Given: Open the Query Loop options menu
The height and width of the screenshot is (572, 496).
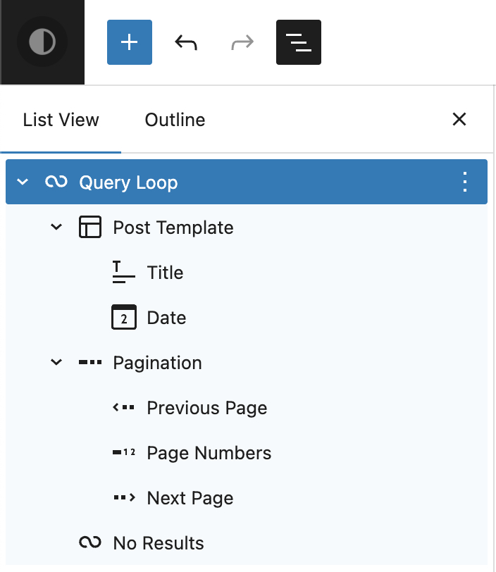Looking at the screenshot, I should 465,181.
